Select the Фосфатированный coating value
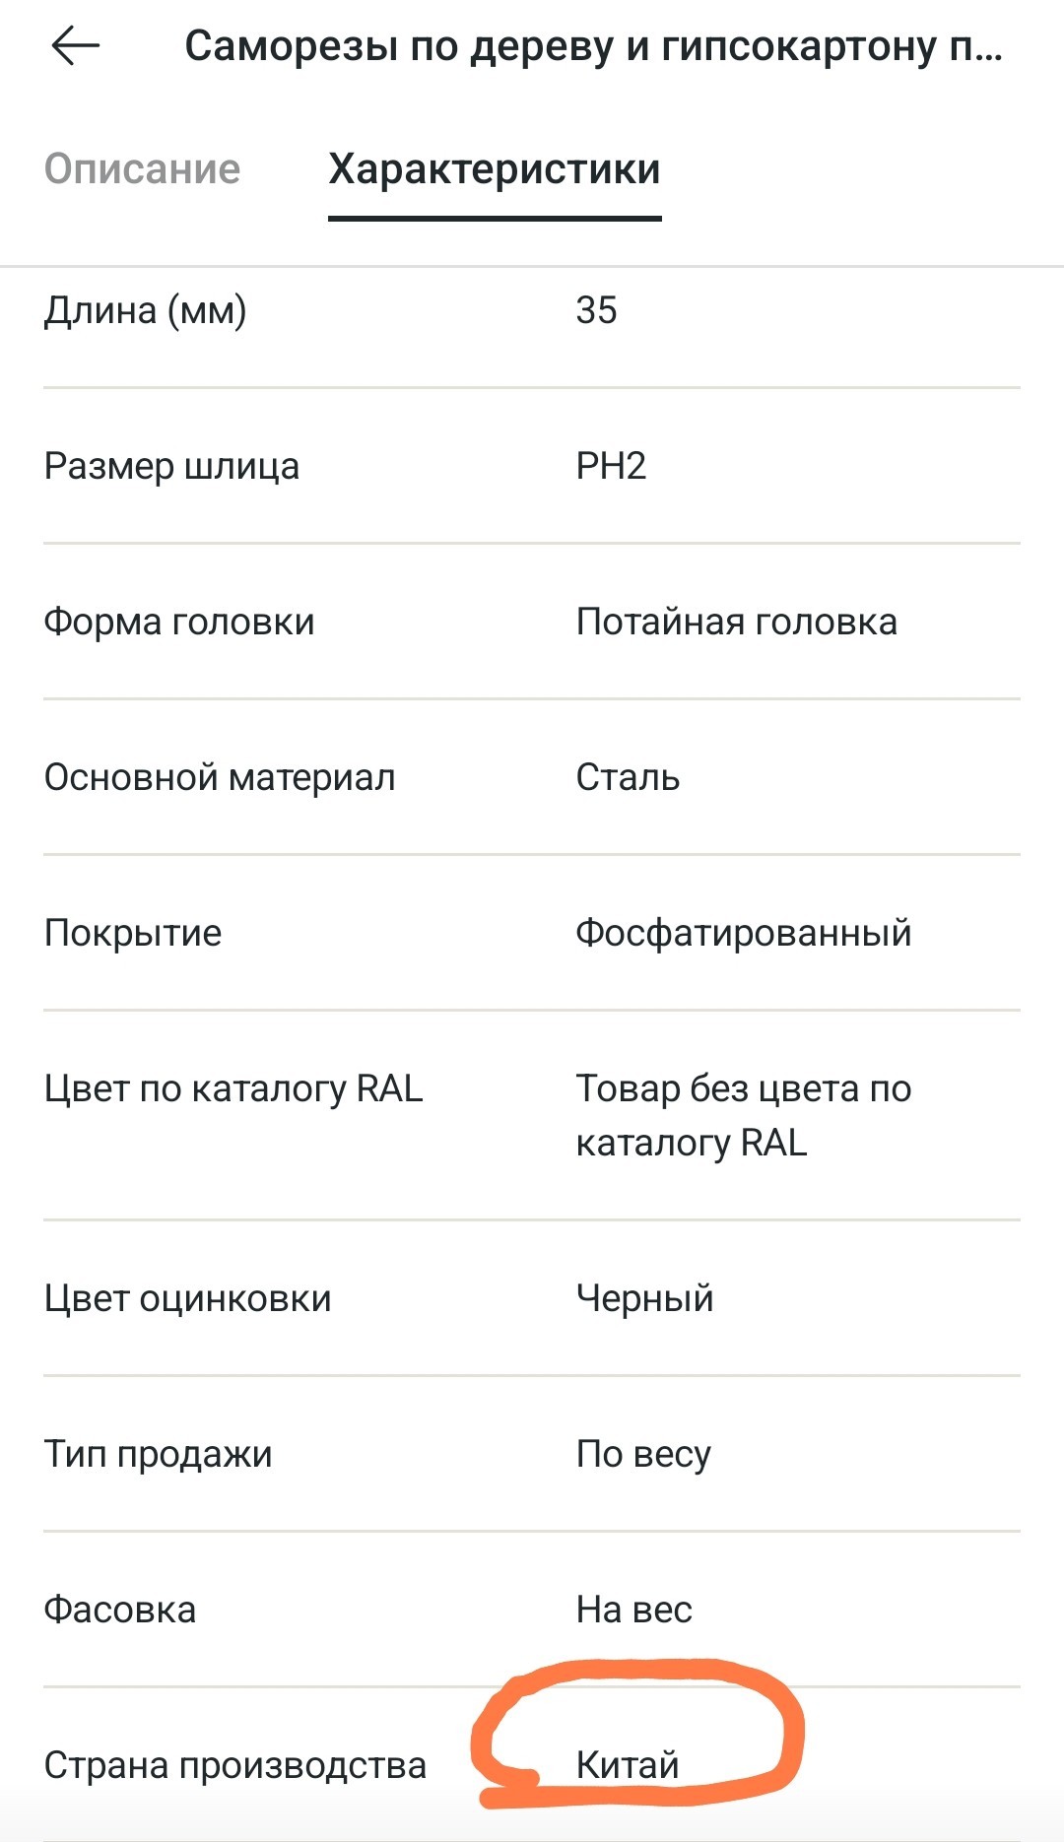Image resolution: width=1064 pixels, height=1842 pixels. pyautogui.click(x=744, y=934)
